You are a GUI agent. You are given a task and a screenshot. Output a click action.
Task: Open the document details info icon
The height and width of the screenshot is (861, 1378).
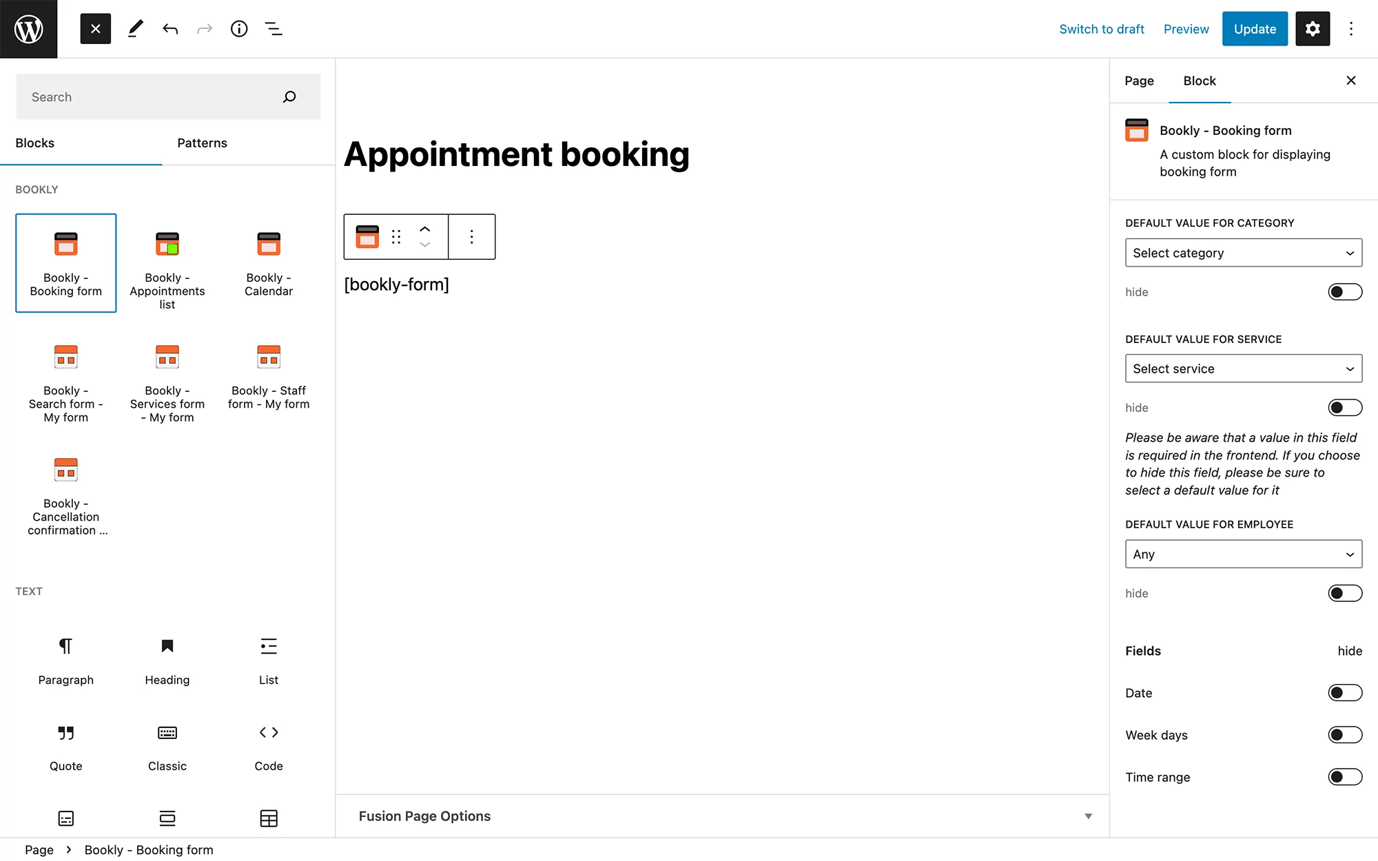tap(239, 29)
